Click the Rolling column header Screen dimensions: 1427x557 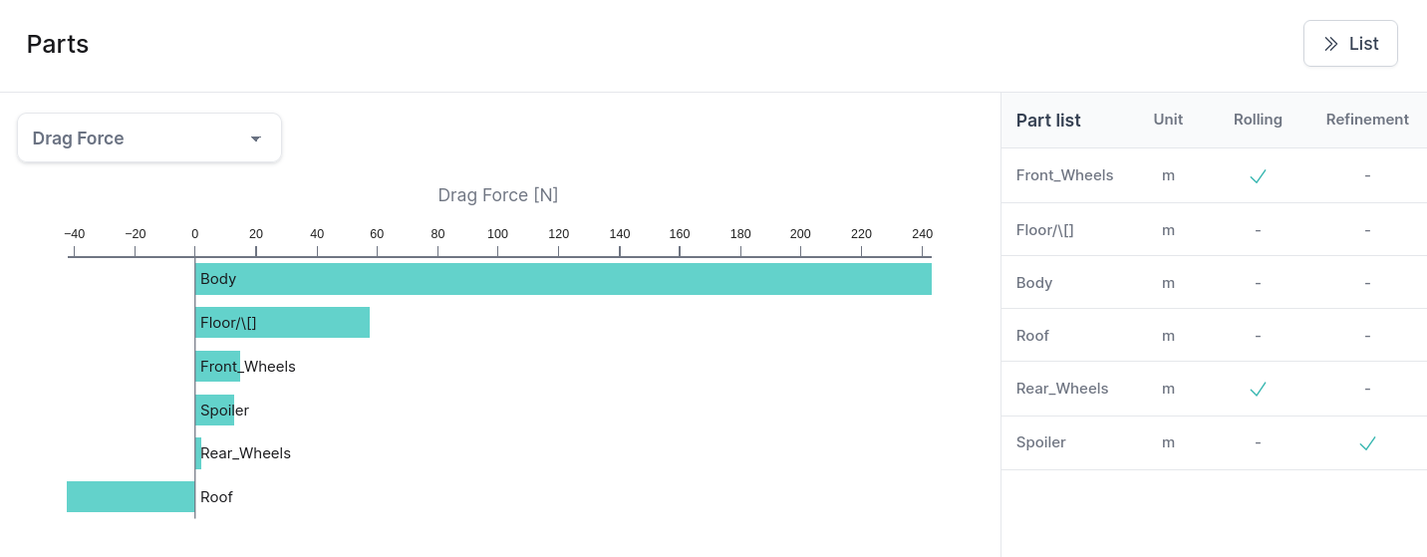[1258, 120]
